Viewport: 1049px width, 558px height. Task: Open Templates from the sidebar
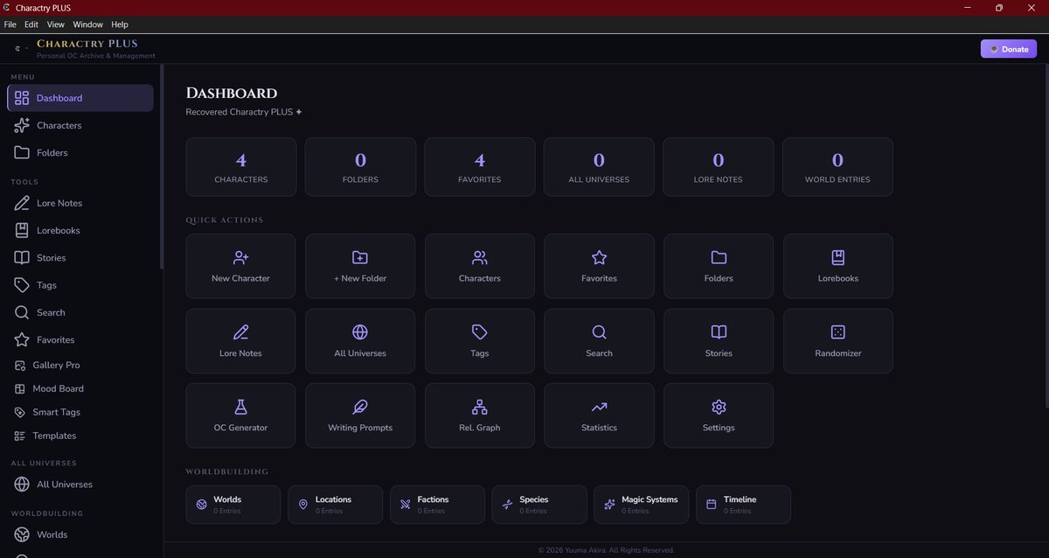[80, 436]
